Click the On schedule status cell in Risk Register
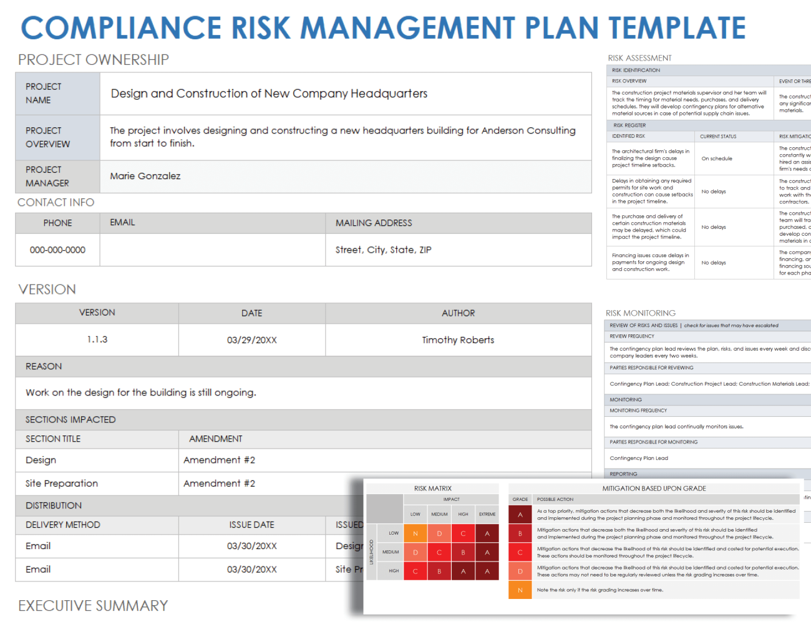This screenshot has width=811, height=627. click(x=734, y=158)
